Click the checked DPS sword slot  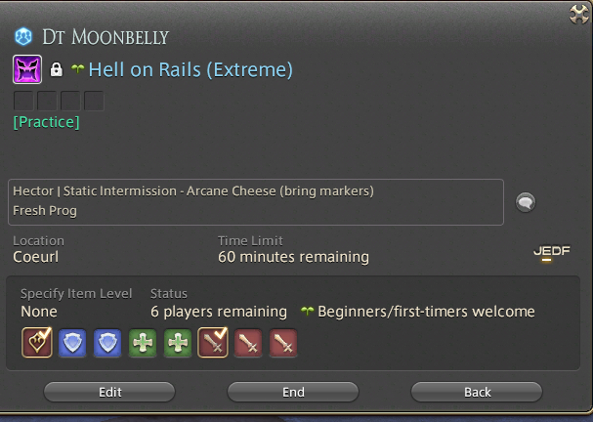pos(213,343)
